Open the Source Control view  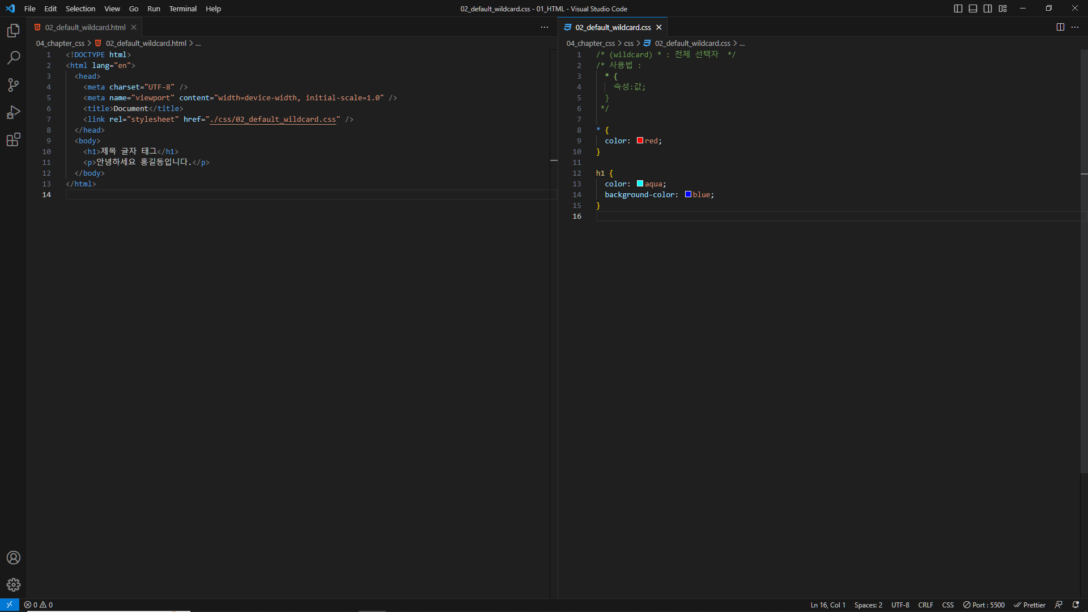(x=14, y=85)
